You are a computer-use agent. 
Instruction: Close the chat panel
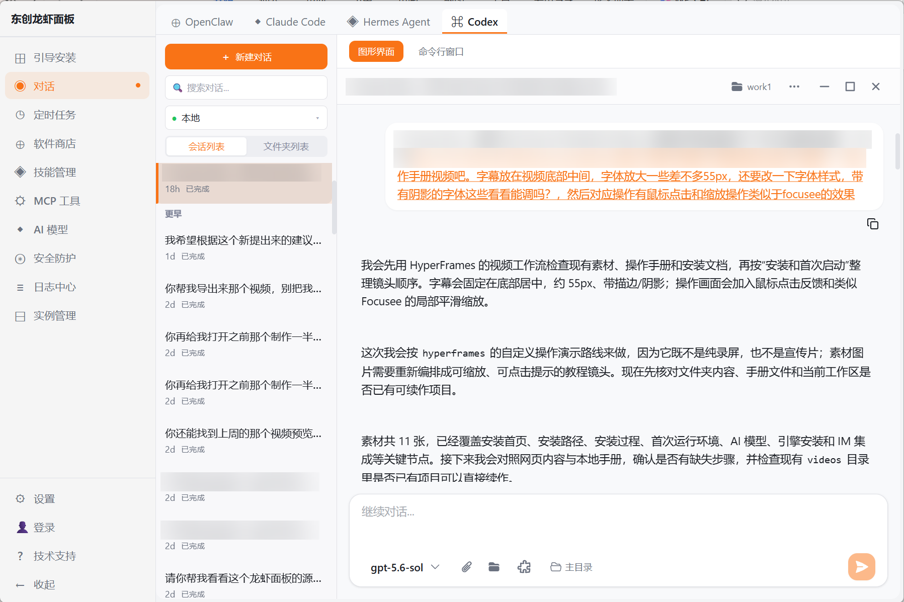point(876,87)
